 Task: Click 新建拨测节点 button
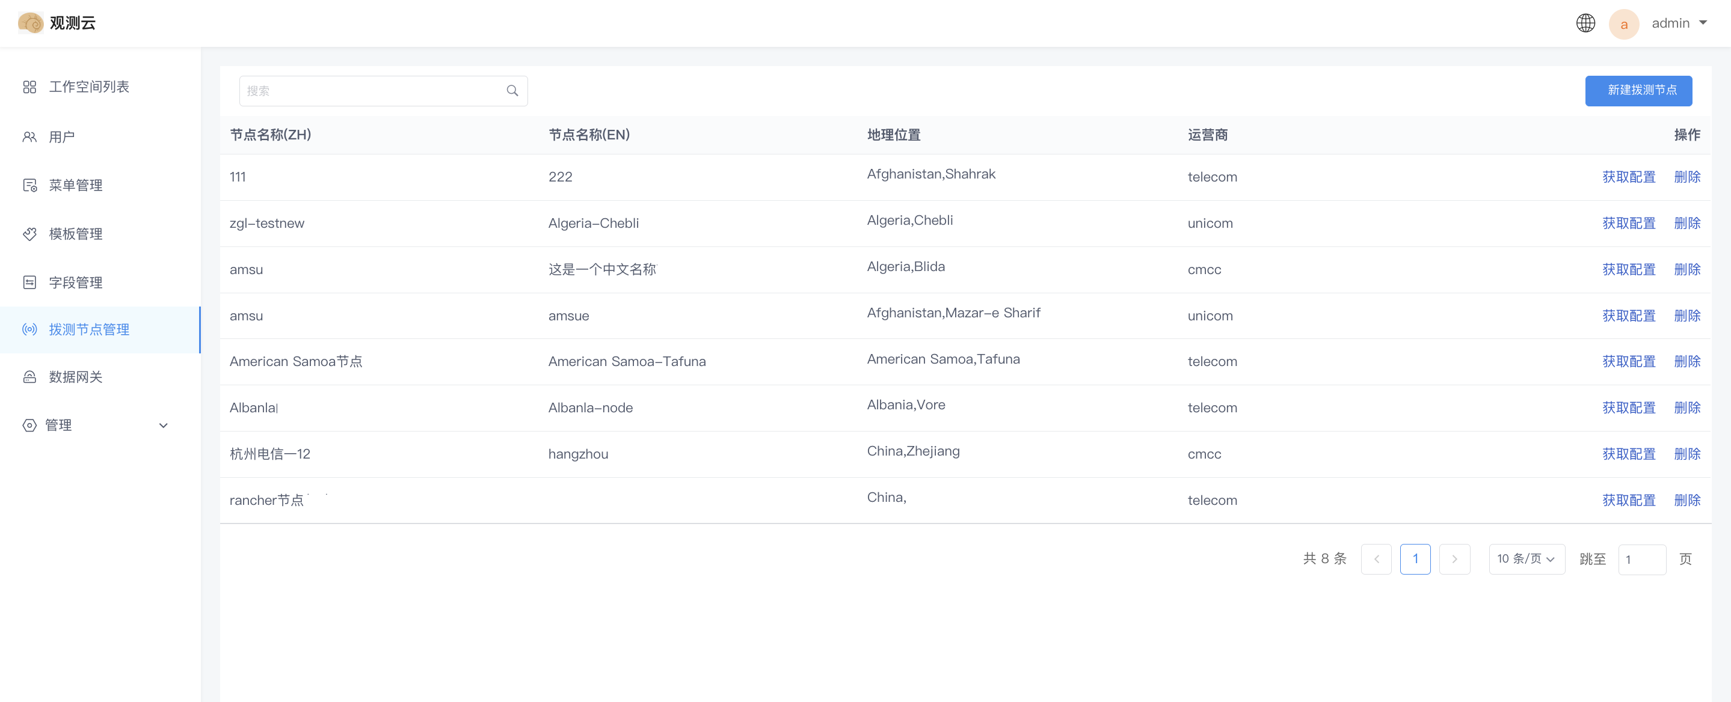1638,91
